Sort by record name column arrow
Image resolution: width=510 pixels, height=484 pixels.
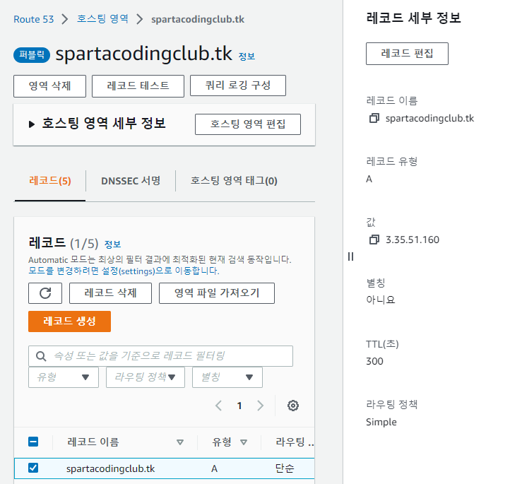click(x=180, y=442)
